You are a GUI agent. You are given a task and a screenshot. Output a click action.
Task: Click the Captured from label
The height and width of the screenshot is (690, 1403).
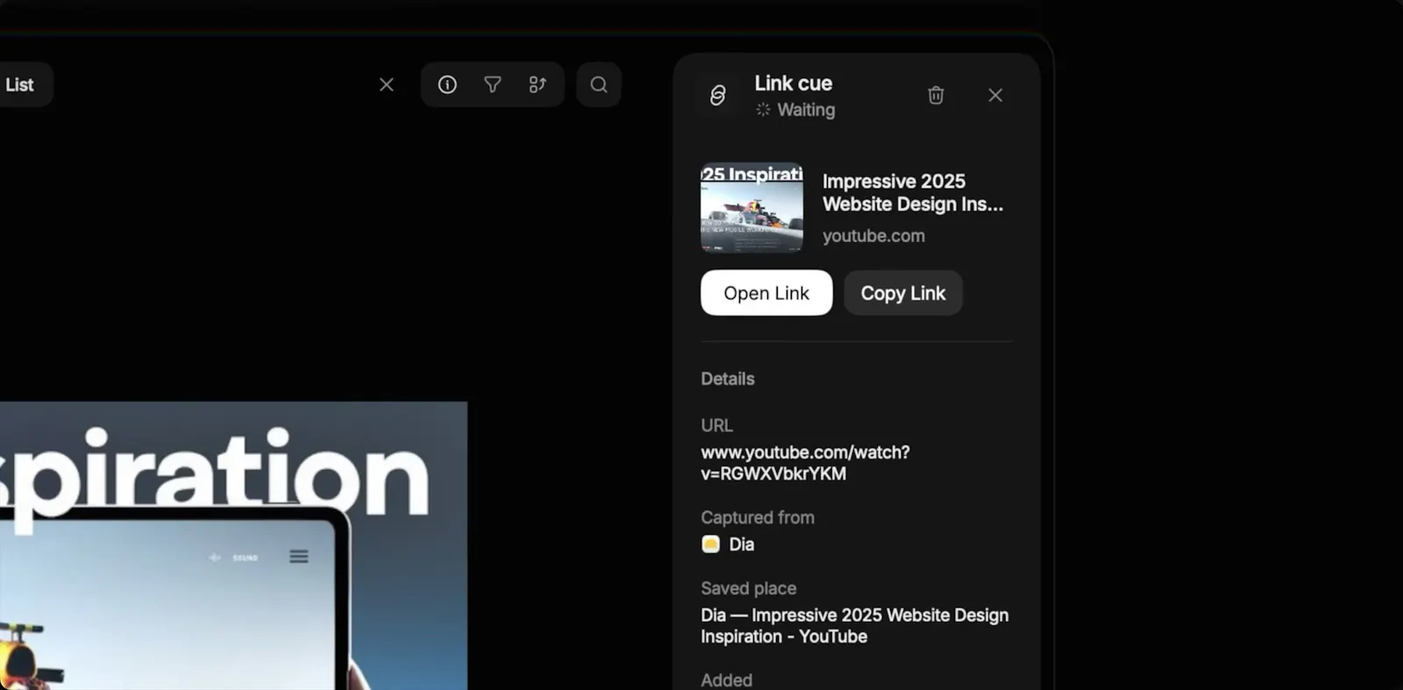(x=758, y=517)
